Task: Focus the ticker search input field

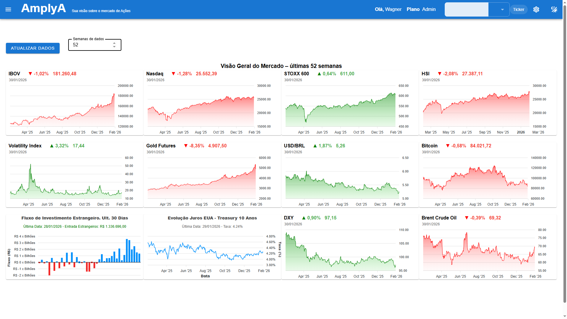Action: tap(467, 9)
